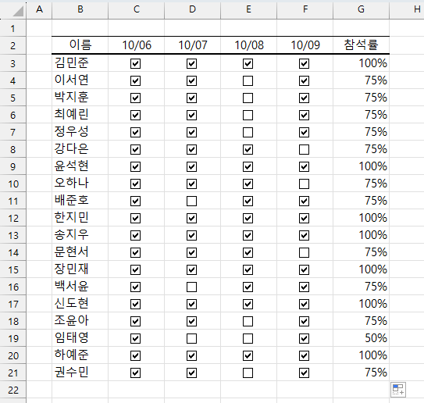The width and height of the screenshot is (424, 403).
Task: Select row 12 header
Action: [x=13, y=218]
